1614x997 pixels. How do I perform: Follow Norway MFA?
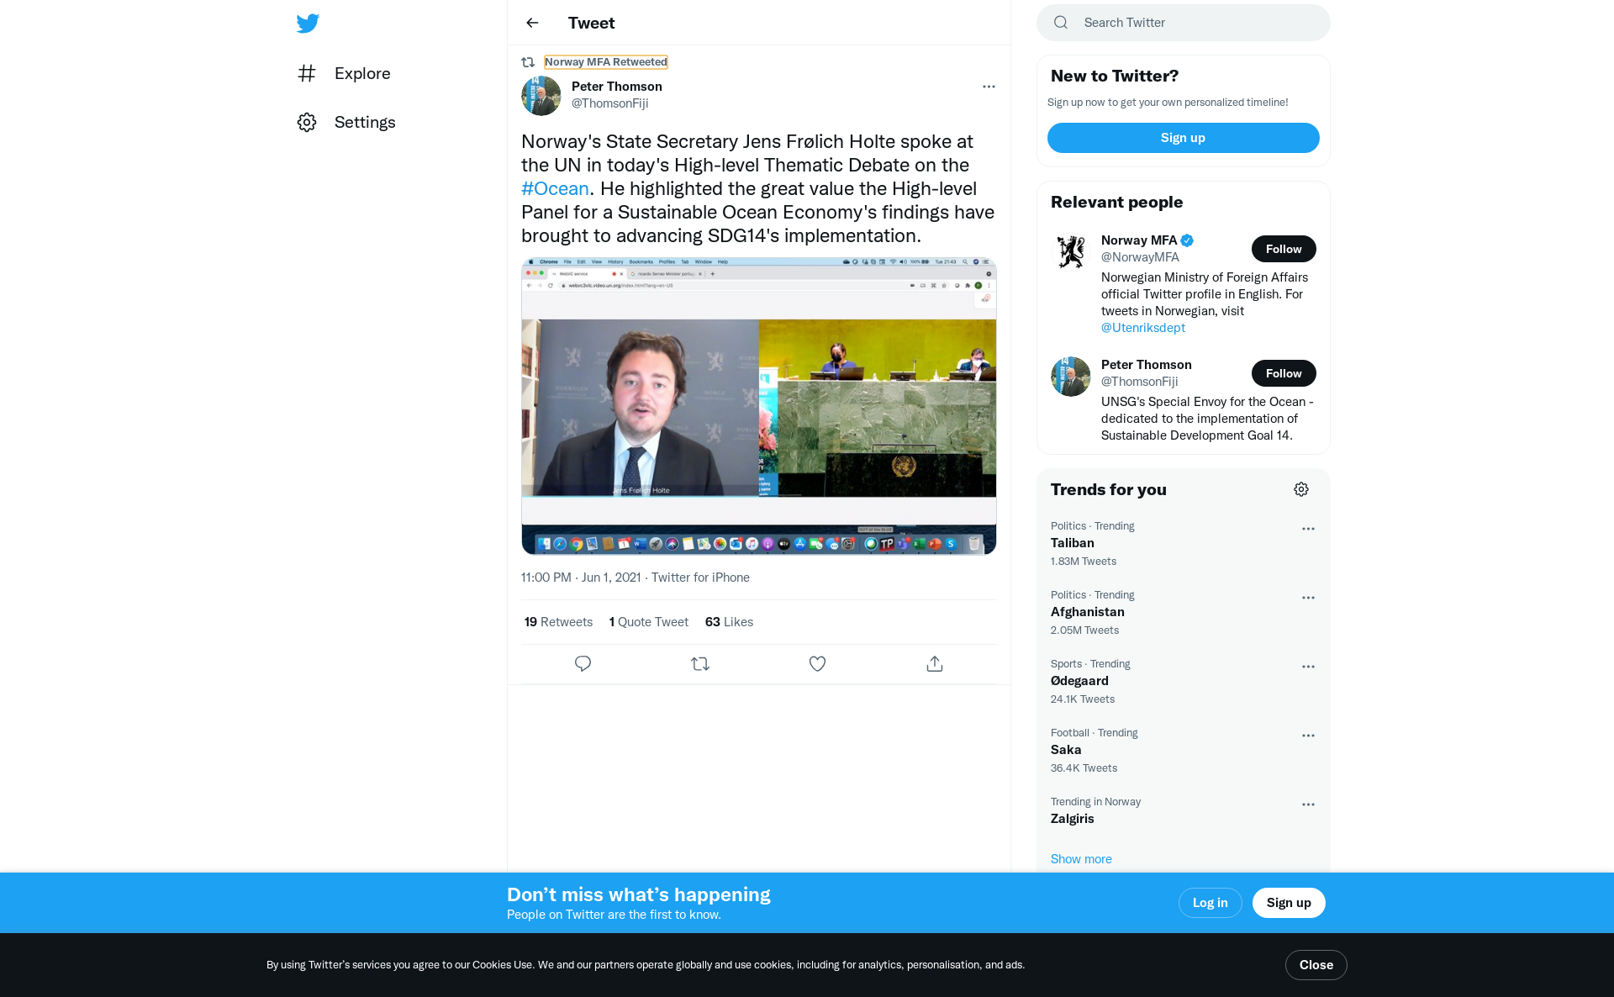pyautogui.click(x=1284, y=249)
